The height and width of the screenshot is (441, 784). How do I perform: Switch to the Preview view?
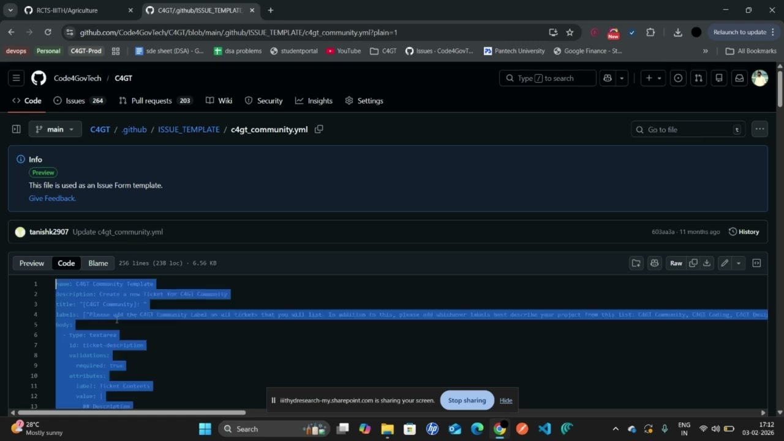click(32, 263)
